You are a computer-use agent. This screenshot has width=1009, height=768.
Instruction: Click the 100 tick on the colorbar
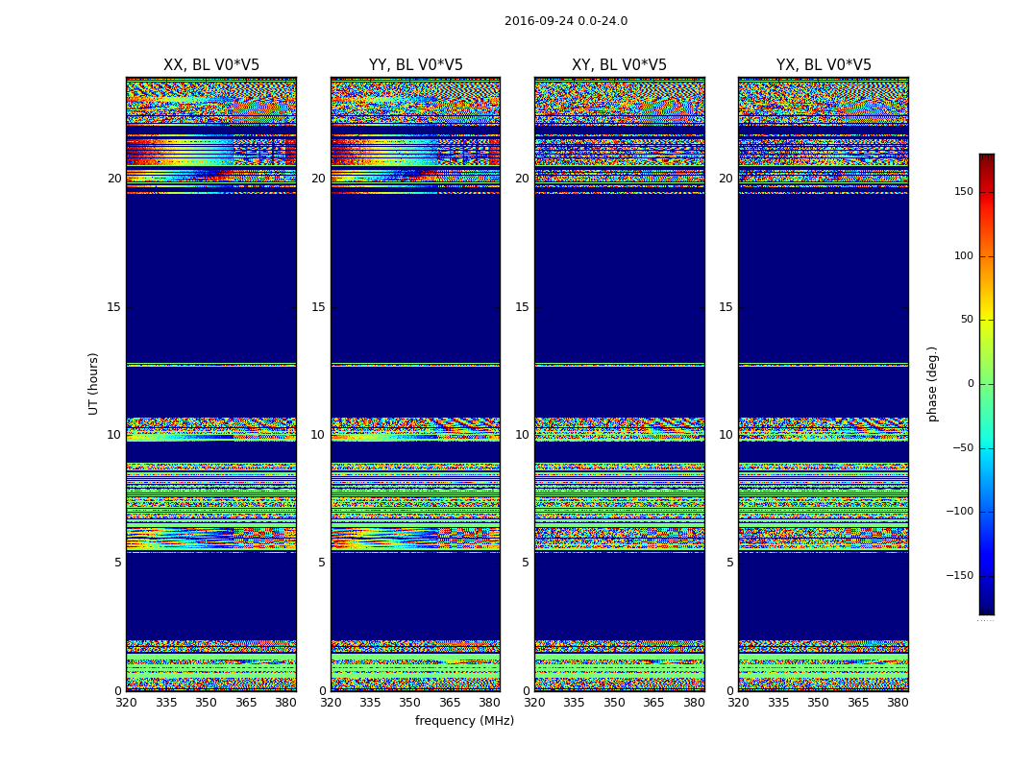click(964, 255)
